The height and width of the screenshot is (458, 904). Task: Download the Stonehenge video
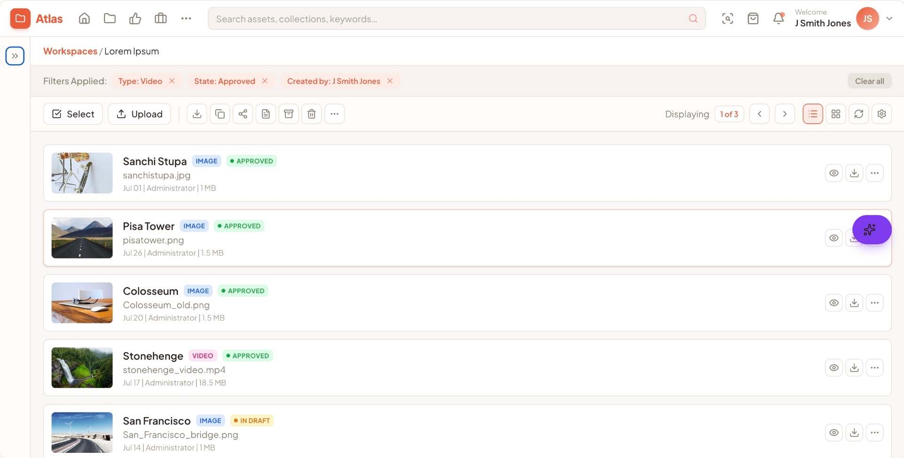[854, 368]
